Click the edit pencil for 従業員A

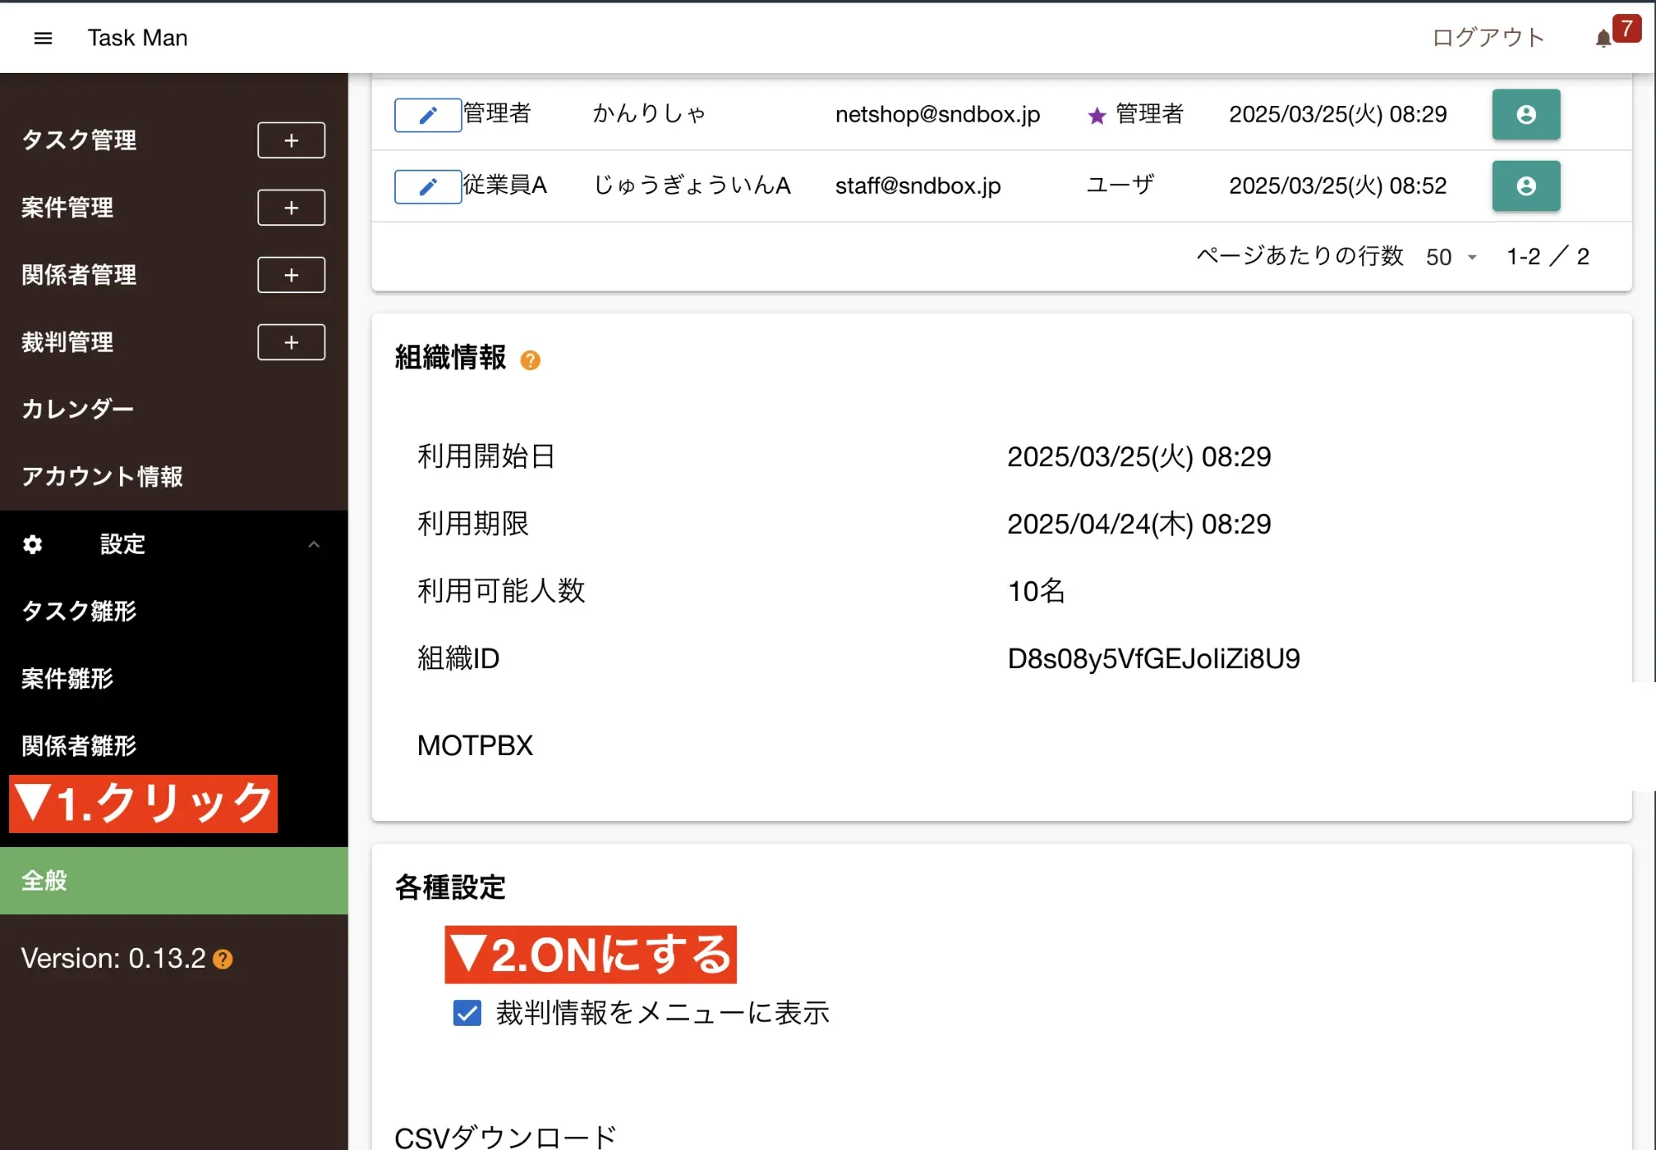click(x=427, y=186)
